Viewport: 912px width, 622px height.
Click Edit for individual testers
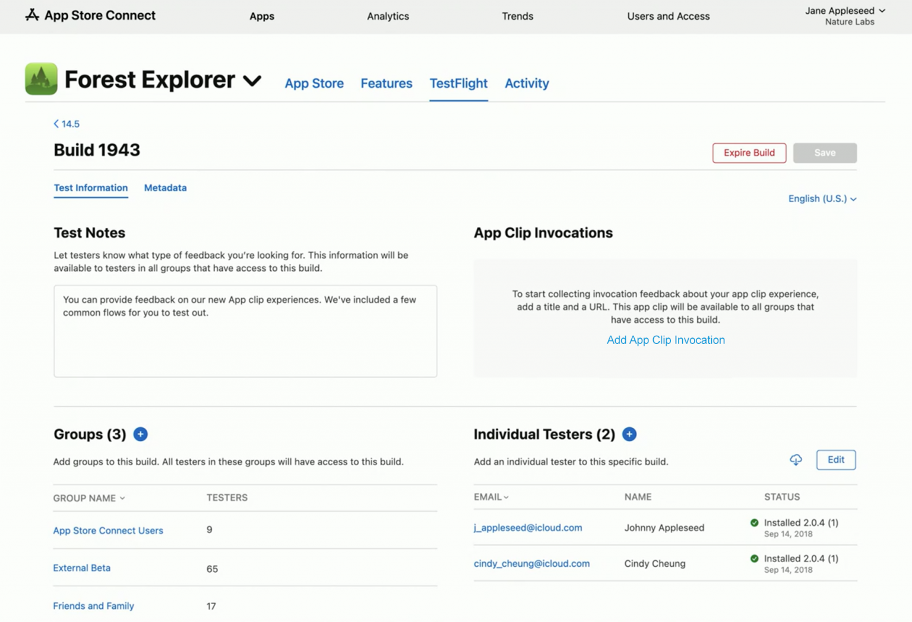pyautogui.click(x=835, y=460)
